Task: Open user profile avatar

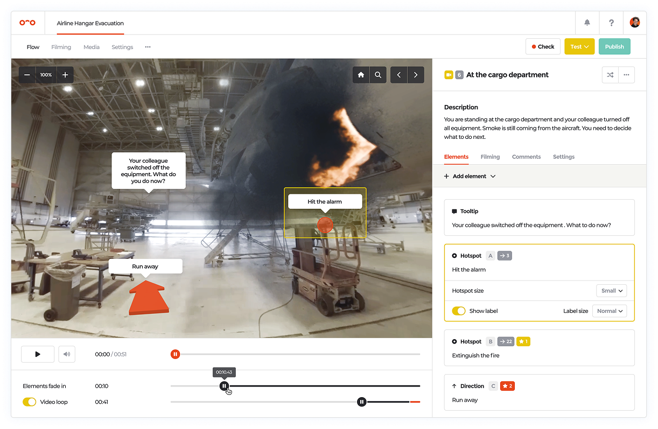Action: (635, 23)
